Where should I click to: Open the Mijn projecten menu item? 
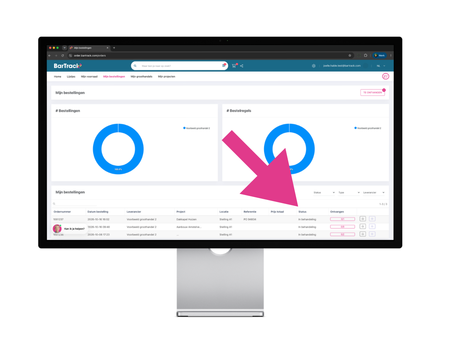point(167,76)
